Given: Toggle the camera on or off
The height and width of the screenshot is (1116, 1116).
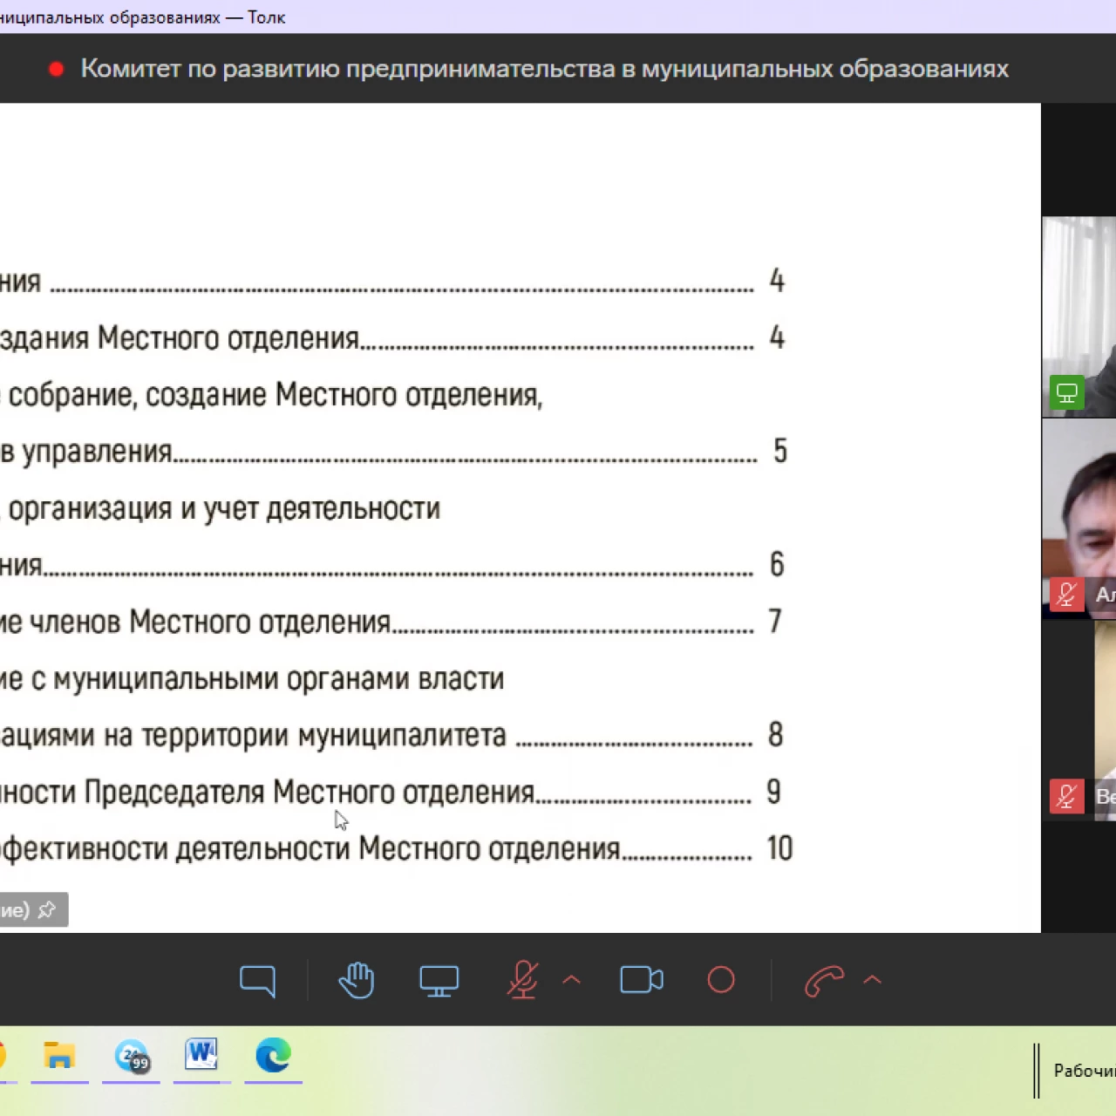Looking at the screenshot, I should coord(642,980).
